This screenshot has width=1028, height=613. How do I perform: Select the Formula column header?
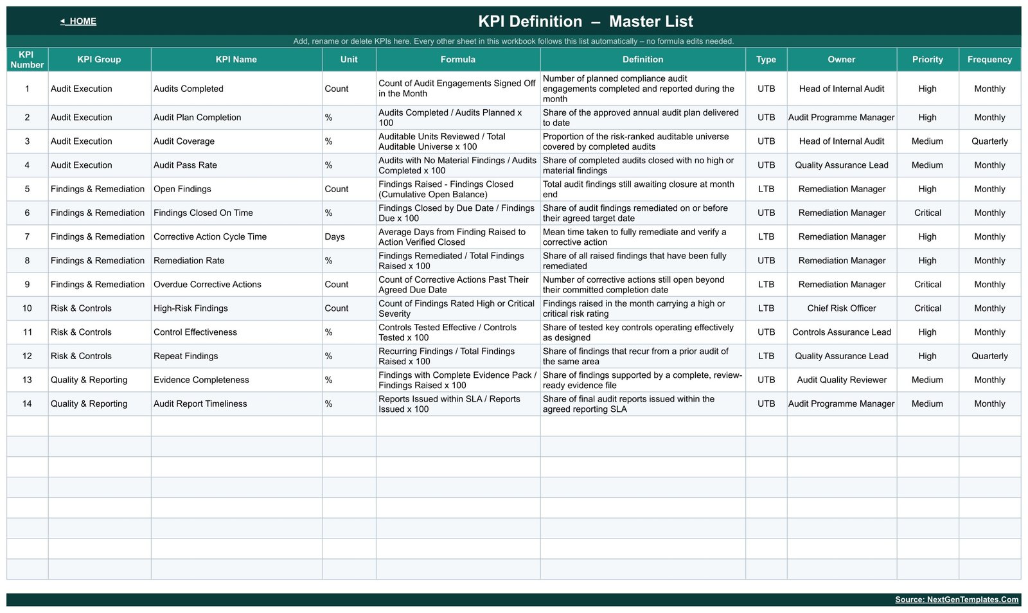(x=458, y=59)
